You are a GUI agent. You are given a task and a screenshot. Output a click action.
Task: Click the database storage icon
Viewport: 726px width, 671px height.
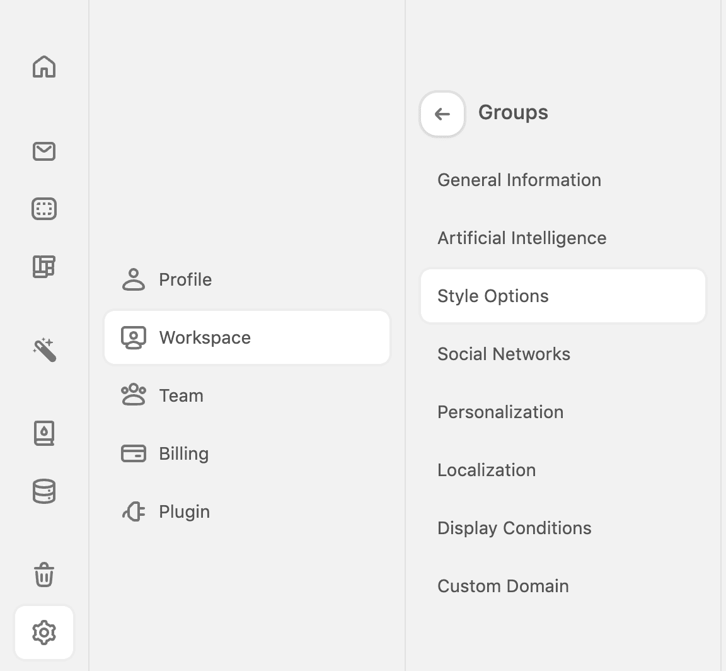click(43, 491)
